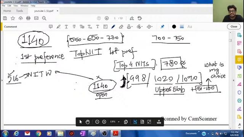Go to the next page with the down arrow

(107, 18)
